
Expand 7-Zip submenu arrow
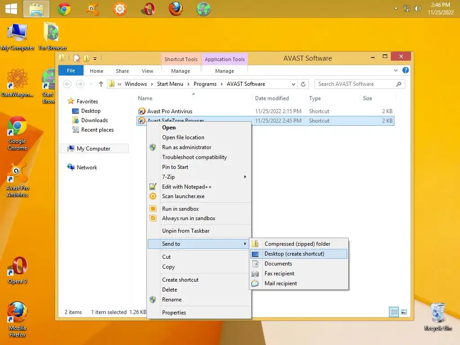[x=245, y=177]
